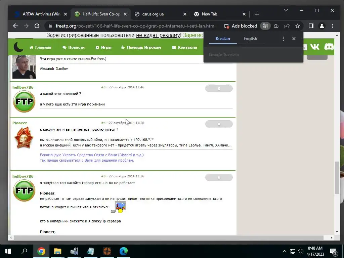The image size is (344, 258).
Task: Click the rating button on comment #3
Action: point(219,177)
